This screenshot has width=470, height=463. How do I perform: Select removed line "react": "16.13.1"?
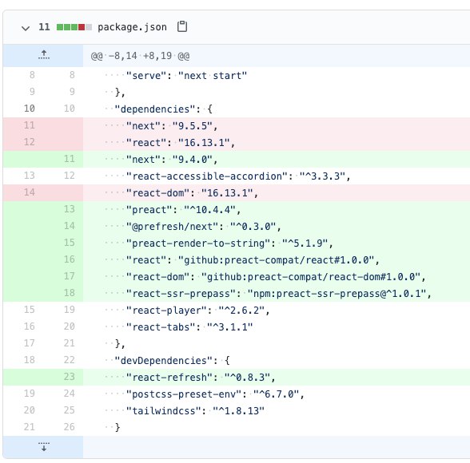coord(237,142)
